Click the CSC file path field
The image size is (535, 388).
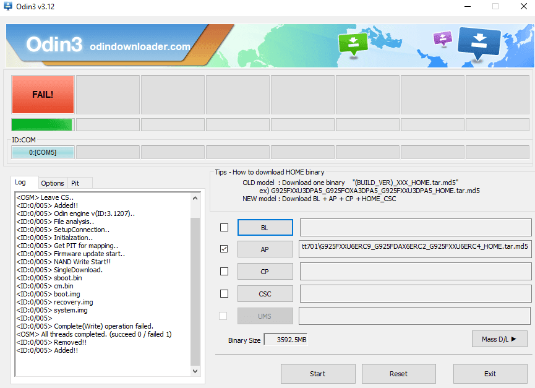click(416, 294)
